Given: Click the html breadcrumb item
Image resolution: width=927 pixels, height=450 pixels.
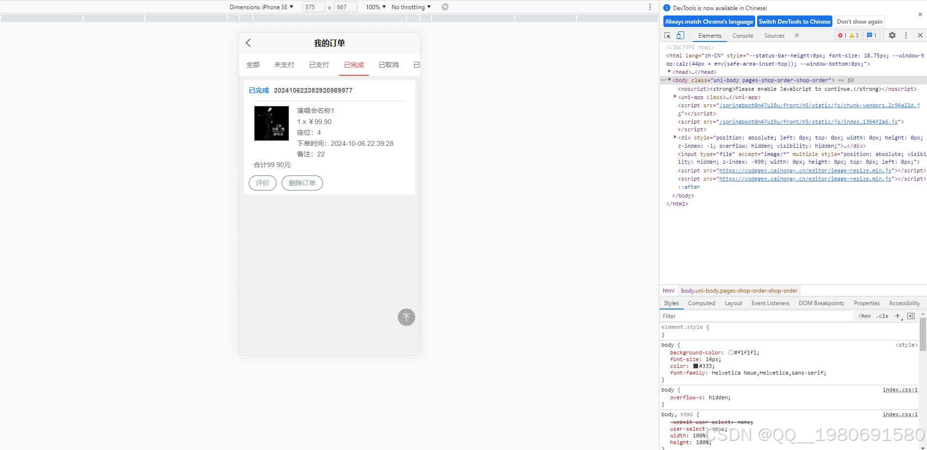Looking at the screenshot, I should (x=668, y=291).
